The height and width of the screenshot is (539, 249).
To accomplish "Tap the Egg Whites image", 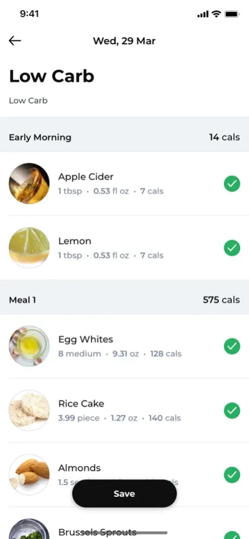I will pos(29,346).
